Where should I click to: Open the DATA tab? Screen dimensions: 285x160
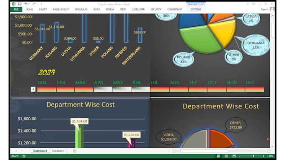[96, 10]
